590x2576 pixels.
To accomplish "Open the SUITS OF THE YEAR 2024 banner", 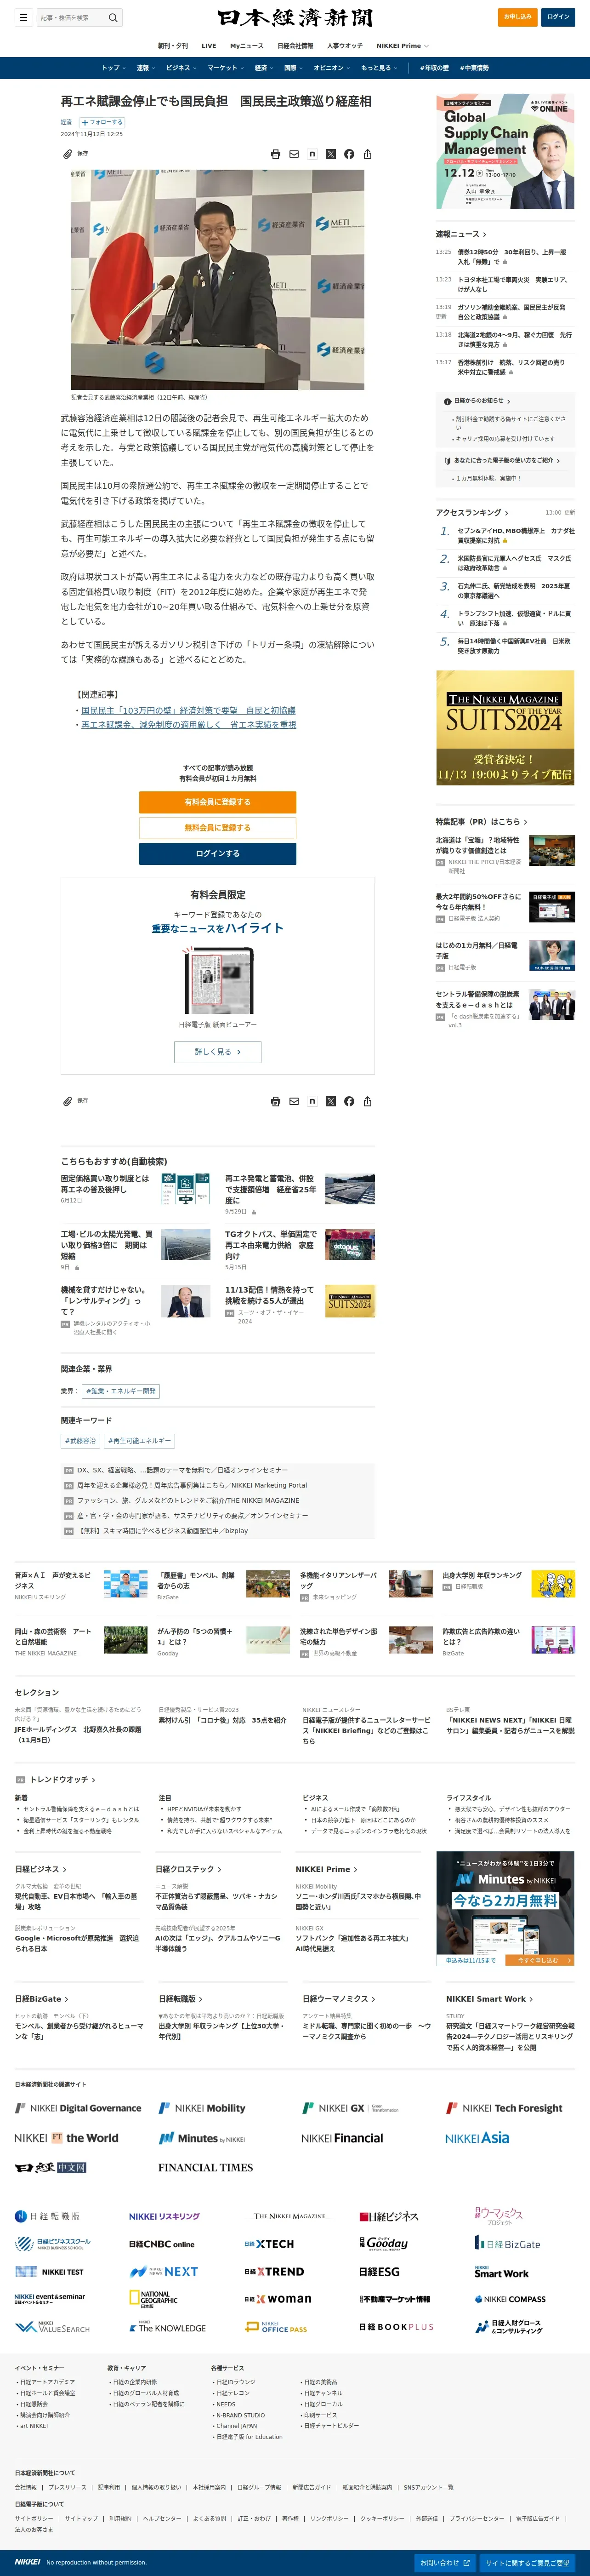I will coord(505,727).
